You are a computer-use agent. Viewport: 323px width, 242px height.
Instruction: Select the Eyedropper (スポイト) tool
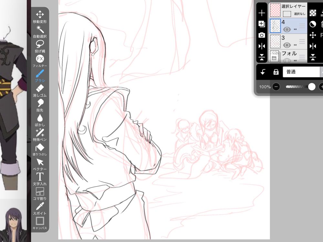pyautogui.click(x=40, y=209)
